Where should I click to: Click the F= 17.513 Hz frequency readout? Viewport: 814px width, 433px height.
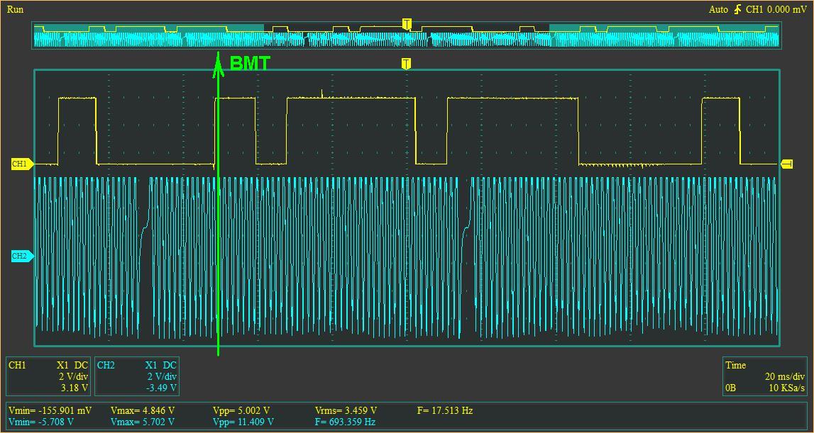point(445,410)
